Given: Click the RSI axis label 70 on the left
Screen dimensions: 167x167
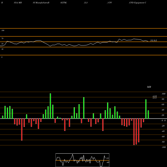Looking at the screenshot, I should [x=2, y=38].
